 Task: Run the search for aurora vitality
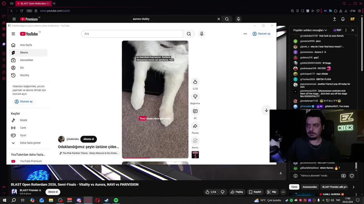click(227, 19)
